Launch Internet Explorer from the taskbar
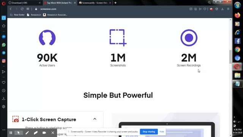243x137 pixels. [237, 32]
